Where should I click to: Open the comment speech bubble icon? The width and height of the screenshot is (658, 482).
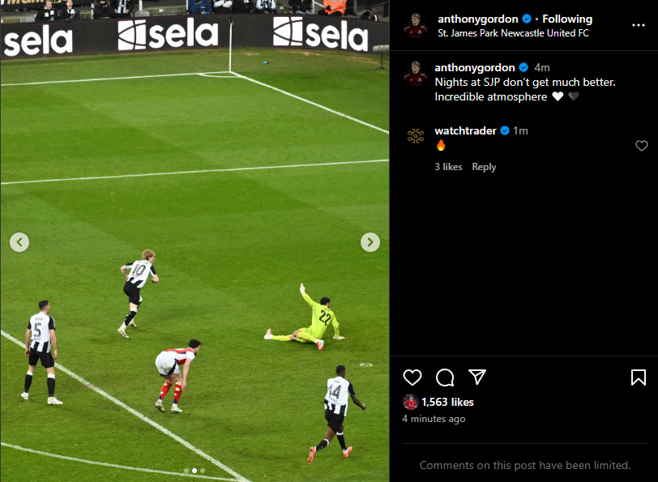pos(445,377)
